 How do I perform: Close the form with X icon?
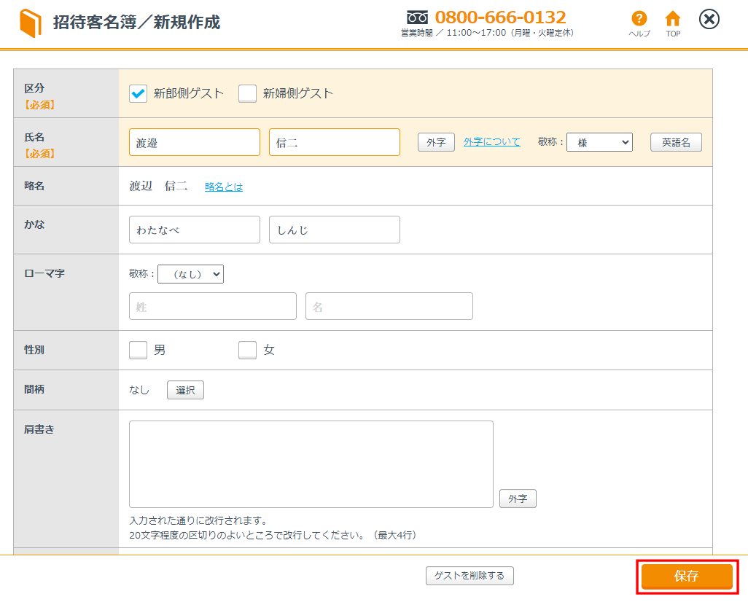(x=709, y=20)
